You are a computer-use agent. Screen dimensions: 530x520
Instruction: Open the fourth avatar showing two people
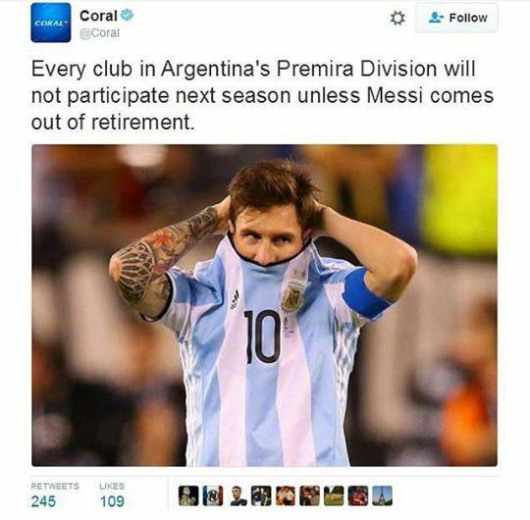pos(261,495)
